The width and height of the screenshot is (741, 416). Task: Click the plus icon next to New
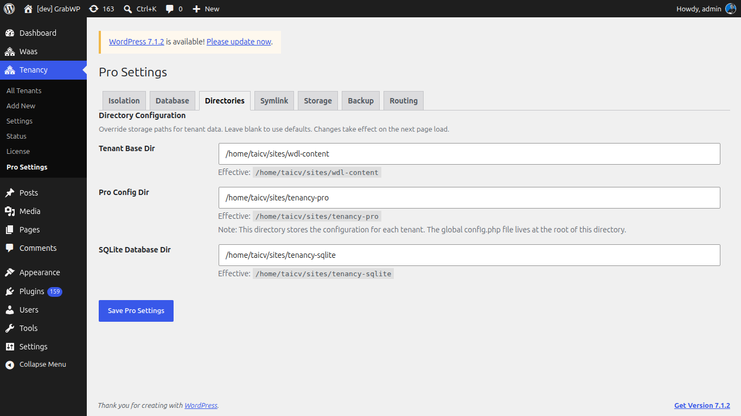click(196, 9)
